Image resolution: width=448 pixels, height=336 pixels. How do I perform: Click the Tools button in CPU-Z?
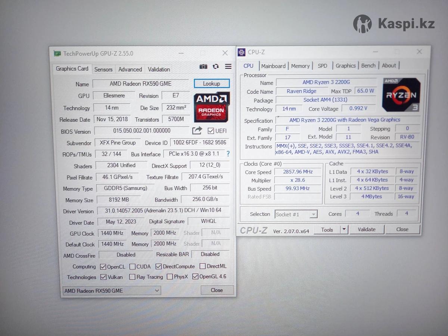point(327,230)
